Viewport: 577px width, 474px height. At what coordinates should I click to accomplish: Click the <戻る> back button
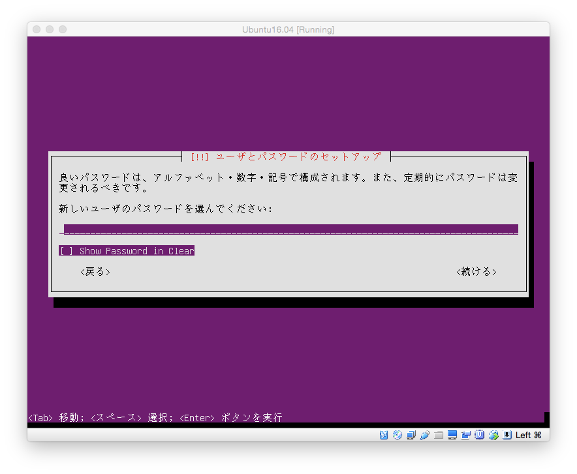pos(95,271)
